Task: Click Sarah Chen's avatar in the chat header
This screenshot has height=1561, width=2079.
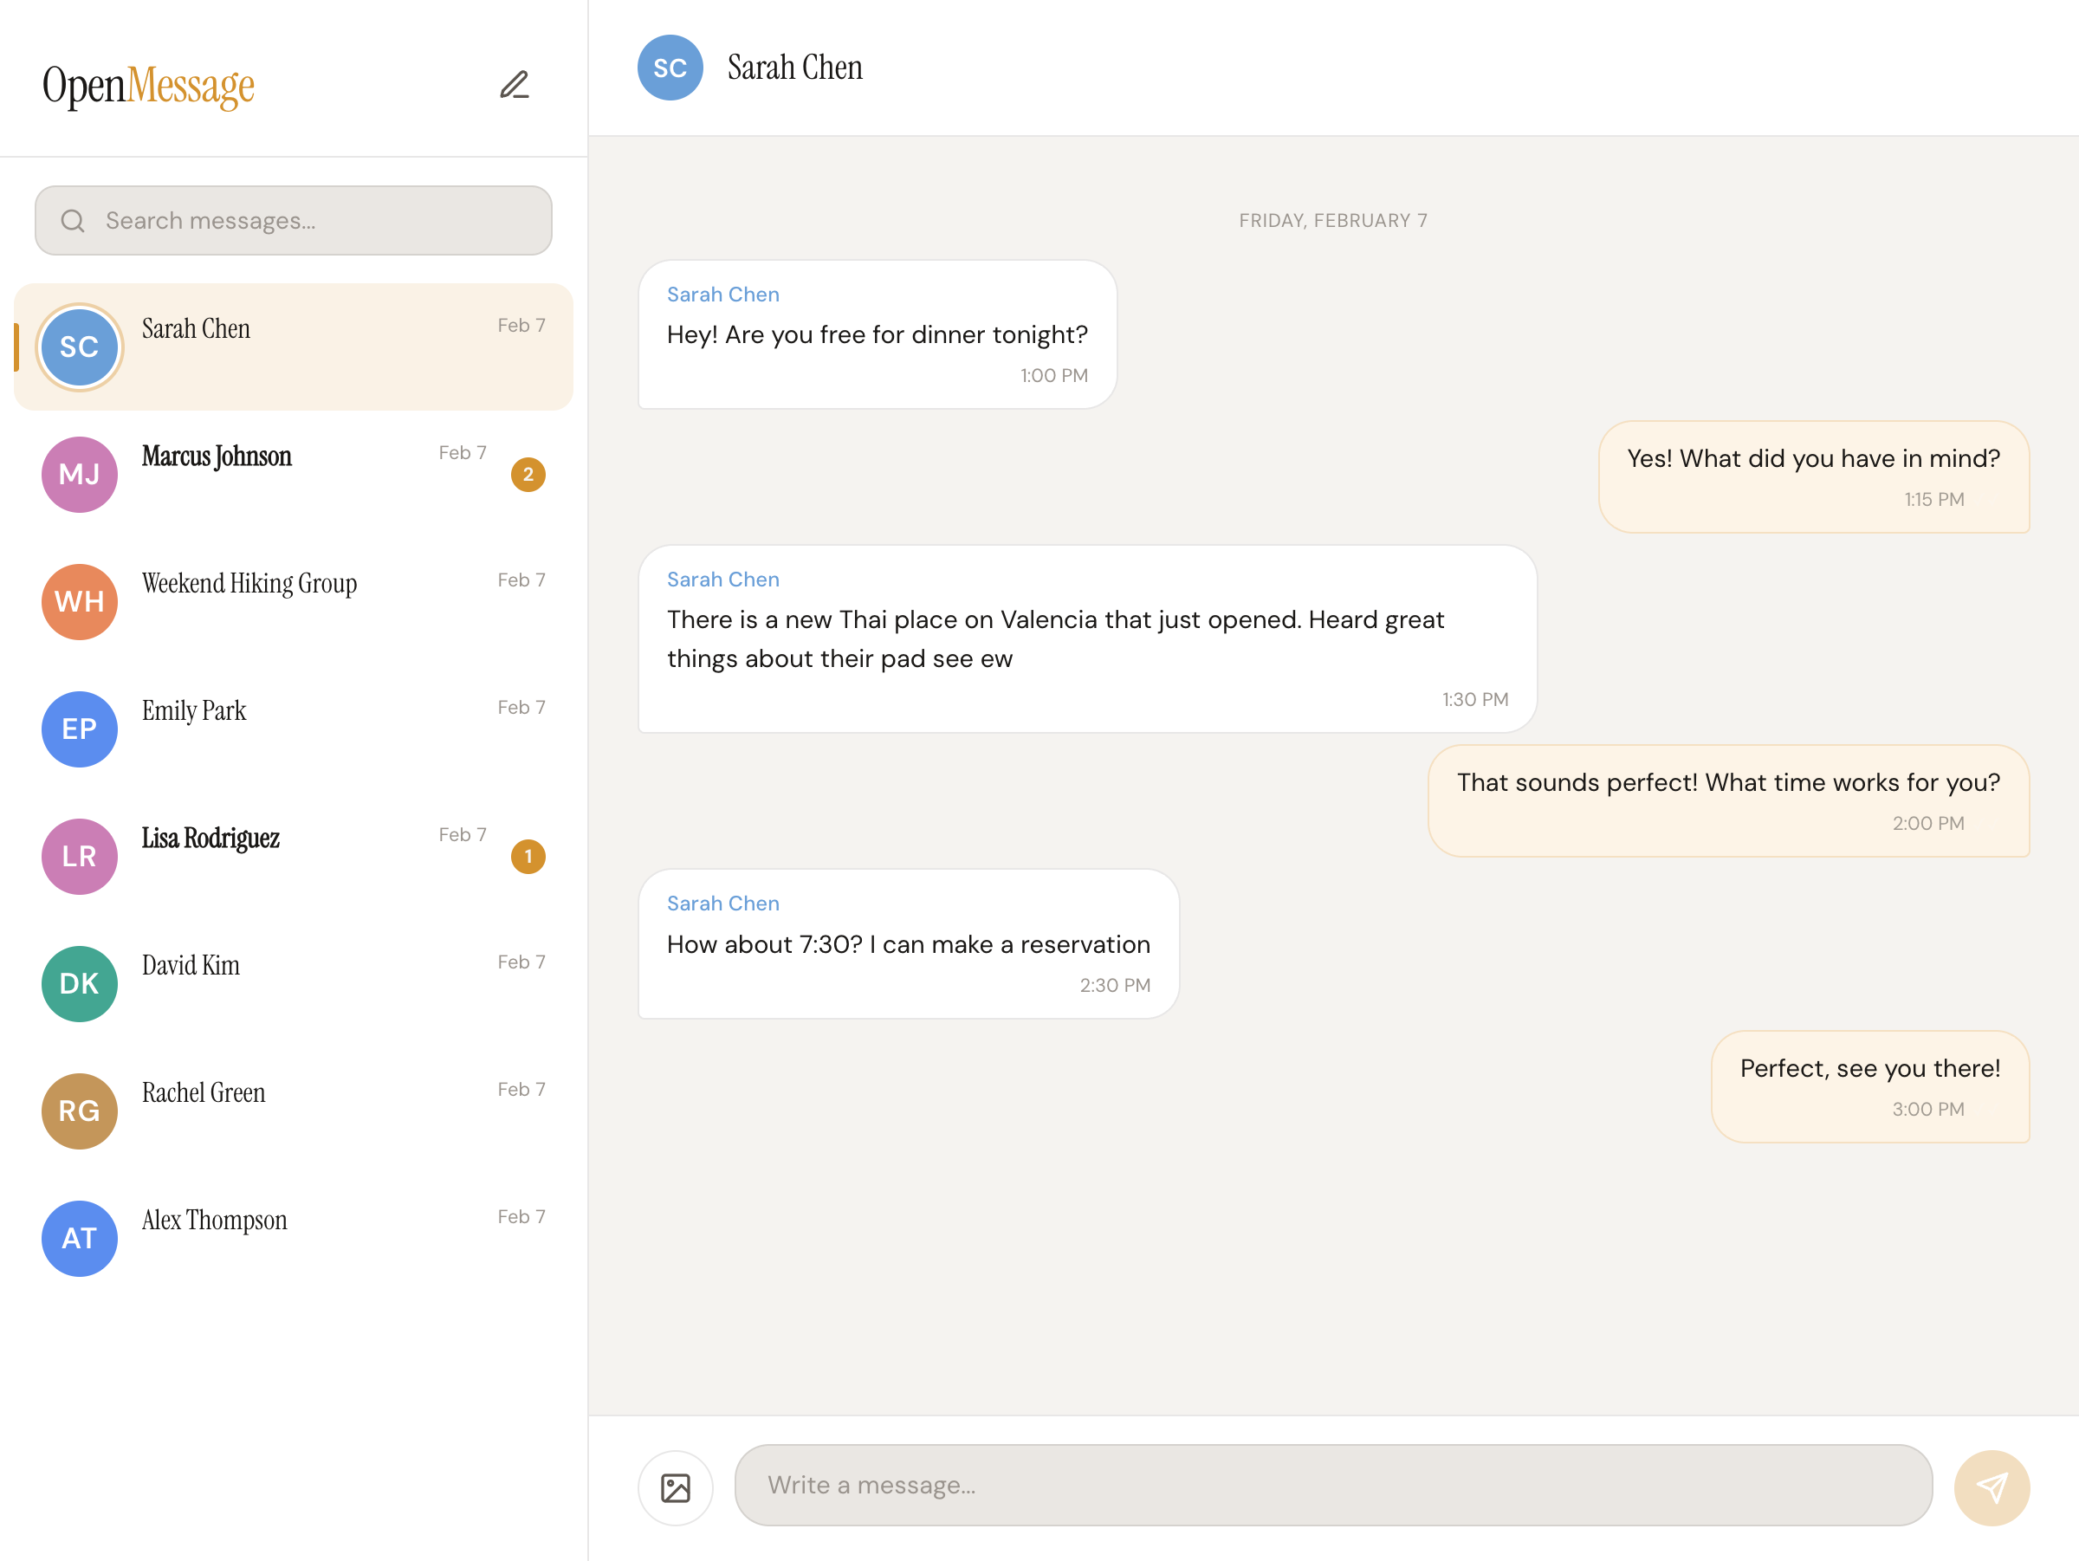Action: tap(670, 68)
